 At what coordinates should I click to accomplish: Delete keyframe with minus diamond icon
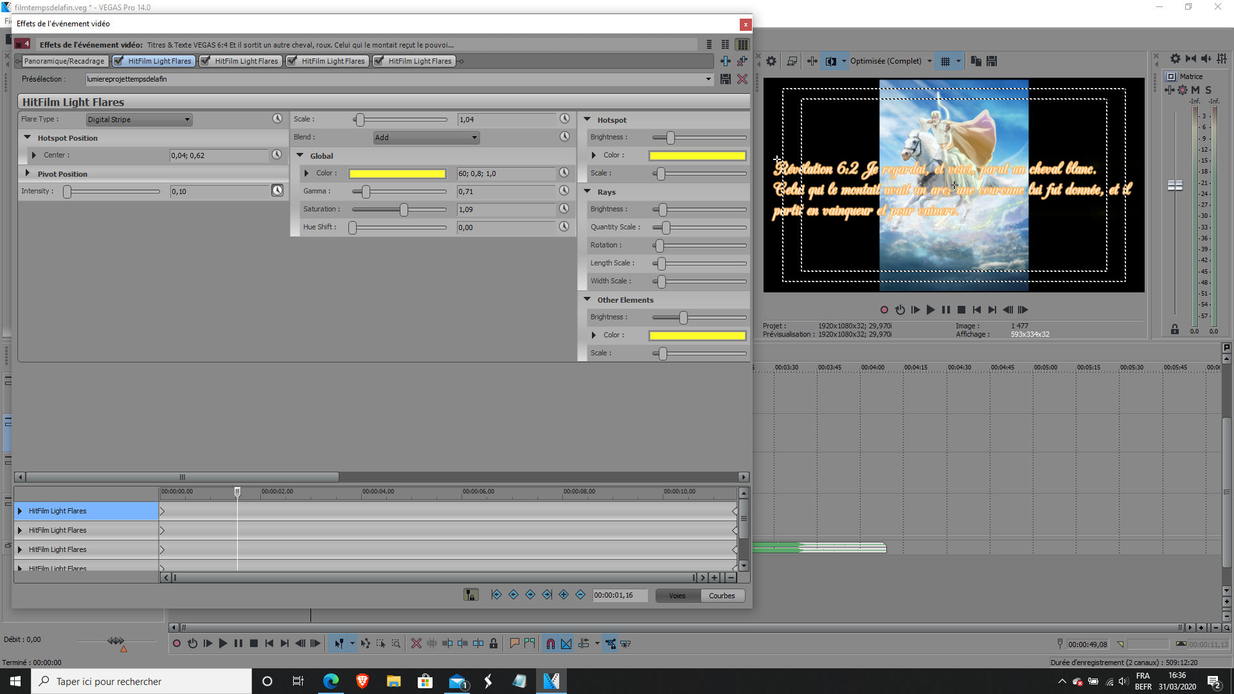point(580,595)
